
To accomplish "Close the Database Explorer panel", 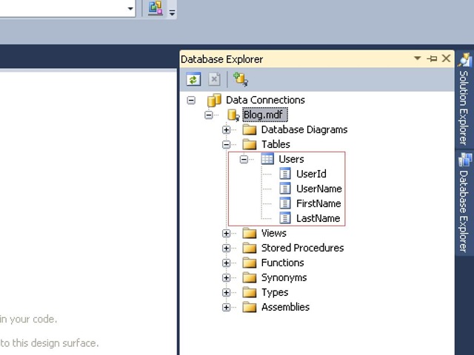I will [446, 58].
